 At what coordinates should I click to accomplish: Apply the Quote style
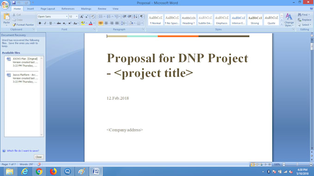point(272,20)
